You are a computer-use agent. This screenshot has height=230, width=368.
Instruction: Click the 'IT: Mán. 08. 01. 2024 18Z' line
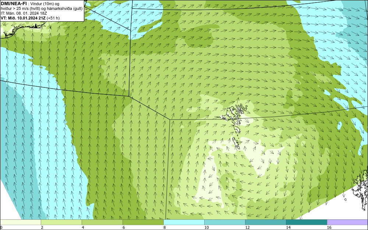(x=24, y=13)
